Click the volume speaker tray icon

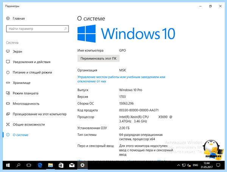[189, 165]
